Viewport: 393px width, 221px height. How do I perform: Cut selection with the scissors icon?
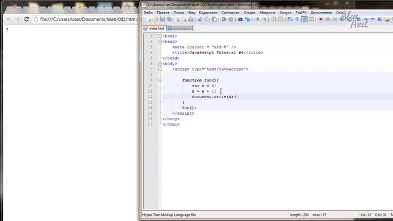(200, 19)
